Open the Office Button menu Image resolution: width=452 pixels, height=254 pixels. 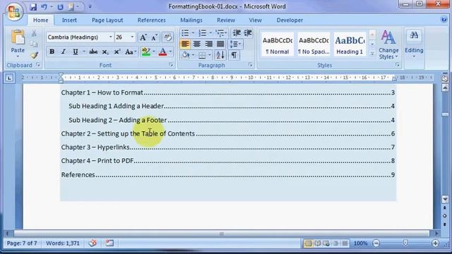pyautogui.click(x=14, y=12)
